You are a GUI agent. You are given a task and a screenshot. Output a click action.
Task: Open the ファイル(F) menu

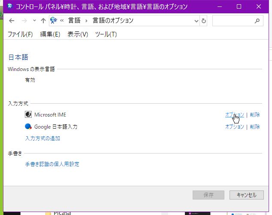[x=20, y=34]
